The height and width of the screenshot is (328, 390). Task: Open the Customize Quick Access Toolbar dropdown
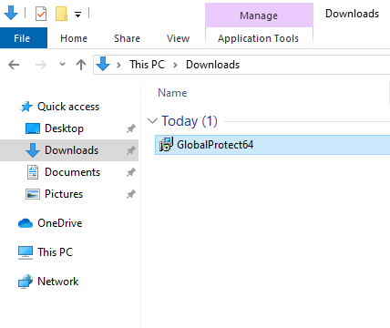[x=78, y=15]
